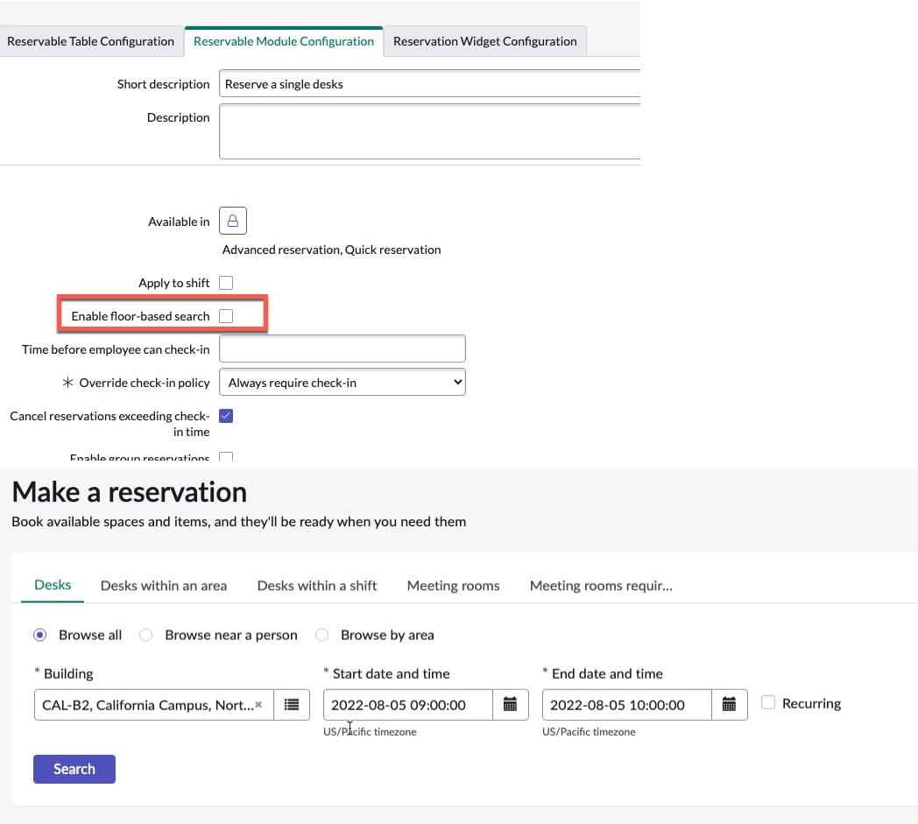Open the start date calendar picker
Screen dimensions: 918x824
[511, 704]
